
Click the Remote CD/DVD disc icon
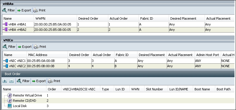(10, 101)
